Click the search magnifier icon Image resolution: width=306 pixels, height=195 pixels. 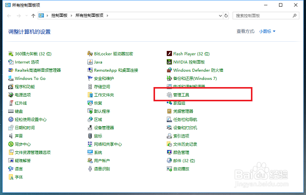294,16
